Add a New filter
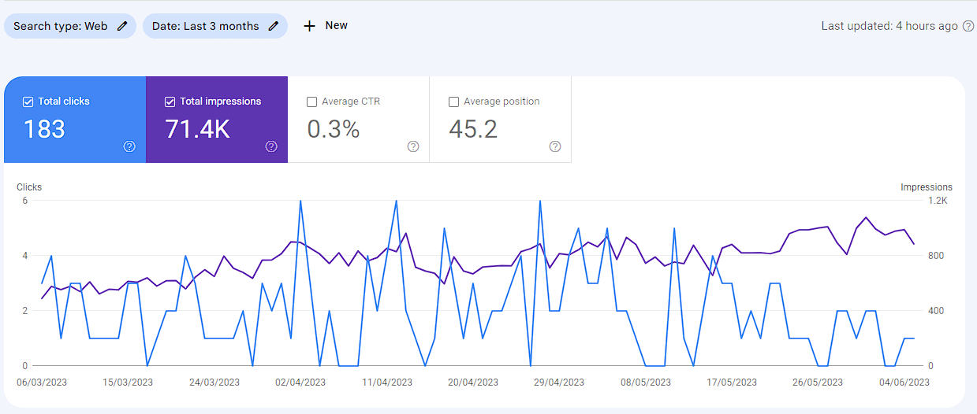Image resolution: width=977 pixels, height=414 pixels. tap(326, 26)
